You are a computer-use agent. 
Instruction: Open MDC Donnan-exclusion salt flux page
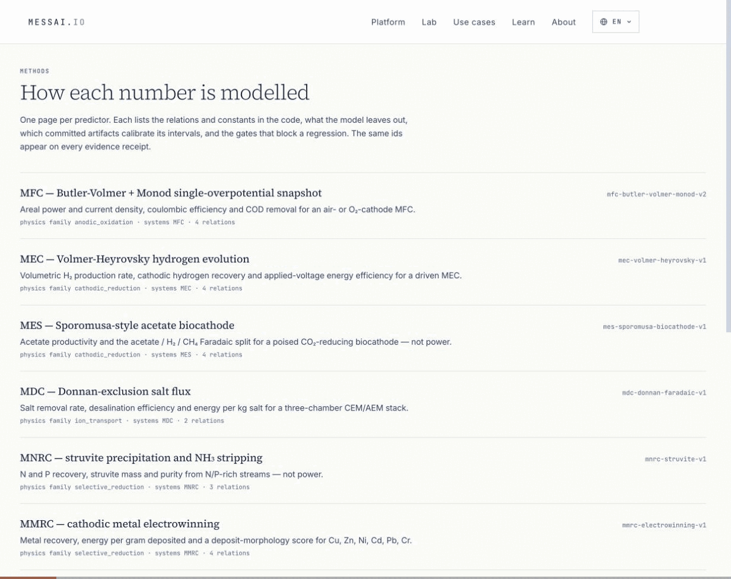[105, 392]
